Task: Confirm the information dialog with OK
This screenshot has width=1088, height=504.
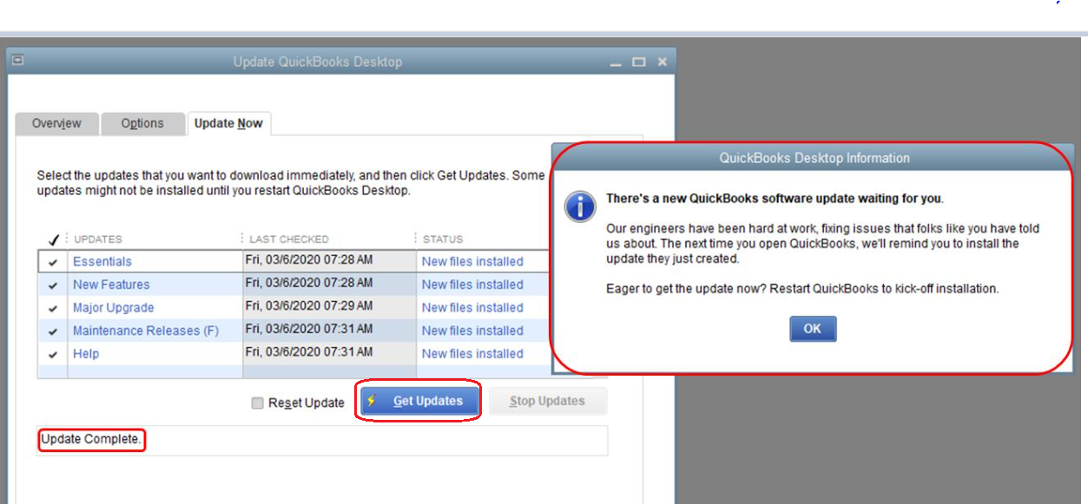Action: (812, 329)
